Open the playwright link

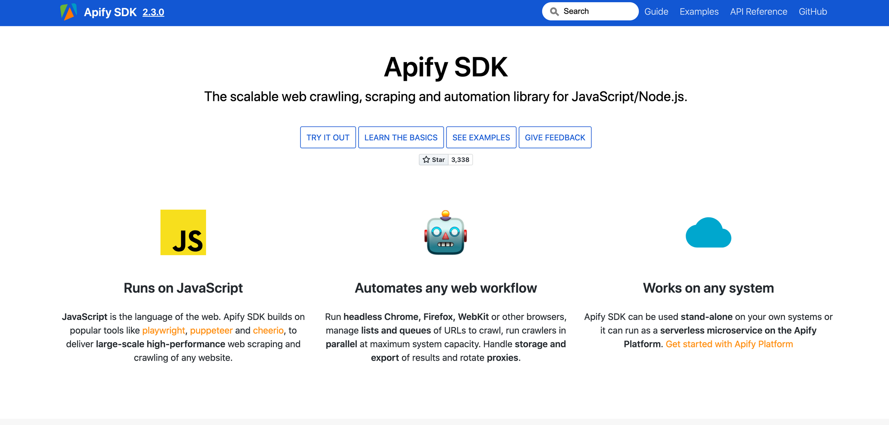pos(163,330)
